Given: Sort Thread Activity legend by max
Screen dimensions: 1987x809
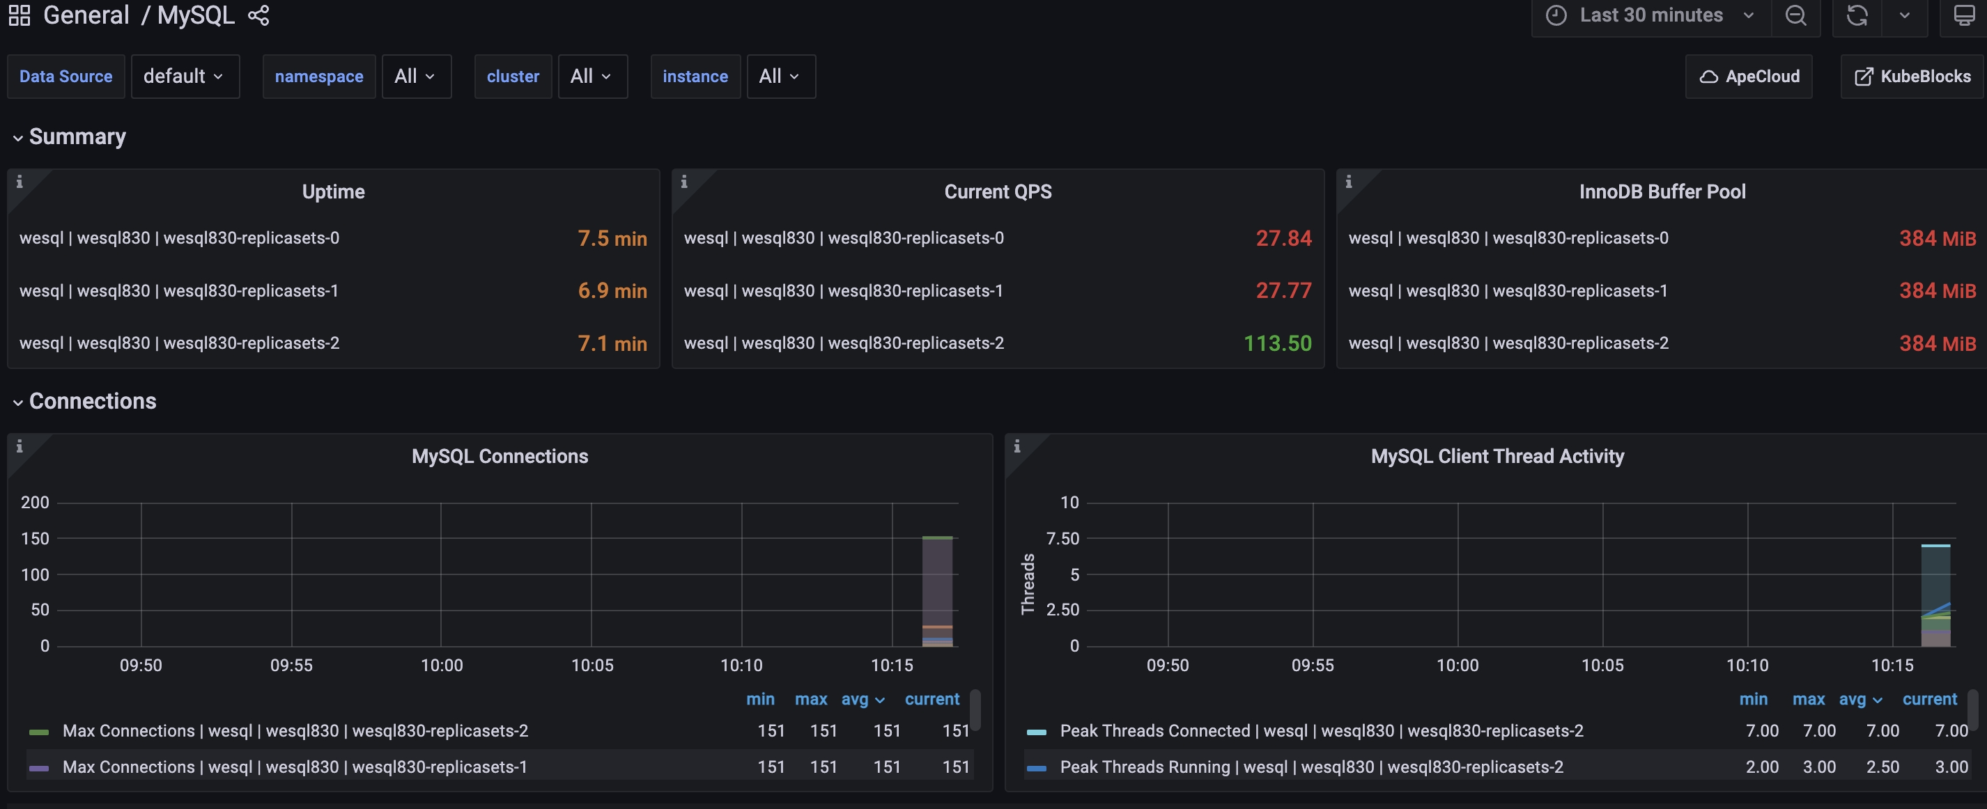Looking at the screenshot, I should [x=1808, y=699].
